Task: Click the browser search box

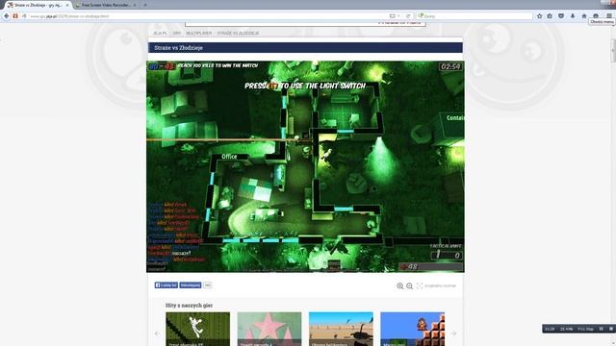Action: [x=475, y=16]
